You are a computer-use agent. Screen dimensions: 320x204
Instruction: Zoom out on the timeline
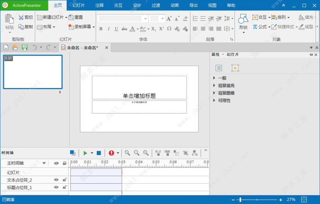click(x=136, y=153)
